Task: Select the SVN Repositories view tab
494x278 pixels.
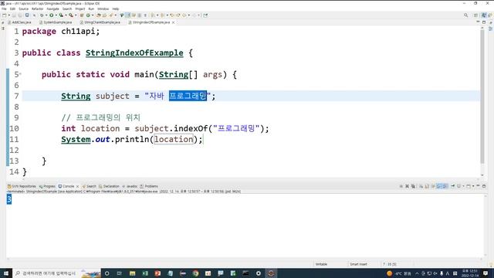Action: coord(22,186)
